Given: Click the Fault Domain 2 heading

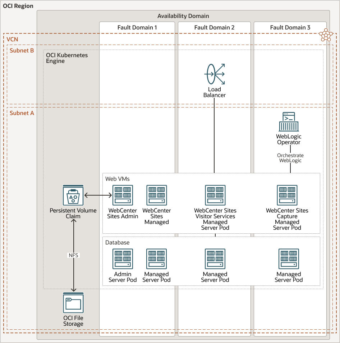Looking at the screenshot, I should click(x=214, y=28).
